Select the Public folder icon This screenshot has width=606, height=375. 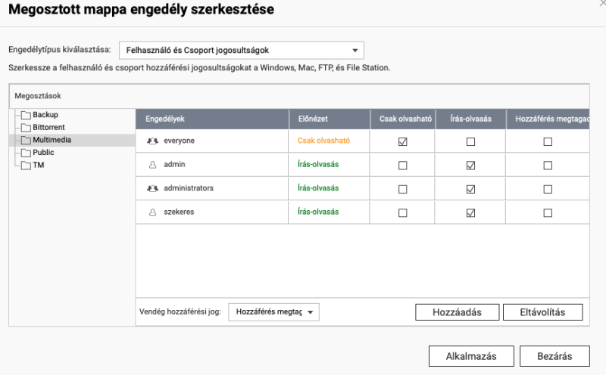[26, 153]
